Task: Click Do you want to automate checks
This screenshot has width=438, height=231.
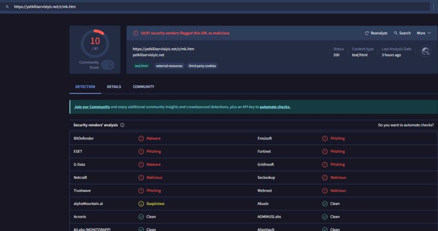Action: (x=406, y=125)
